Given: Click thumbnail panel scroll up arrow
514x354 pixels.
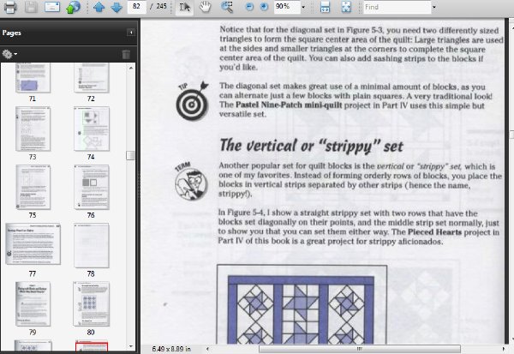Looking at the screenshot, I should [x=131, y=68].
